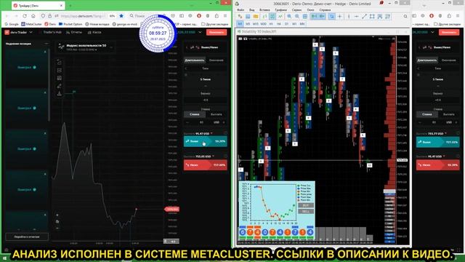Screen dimensions: 465x262
Task: Click teal Выше button in left Deriv window
Action: (206, 141)
